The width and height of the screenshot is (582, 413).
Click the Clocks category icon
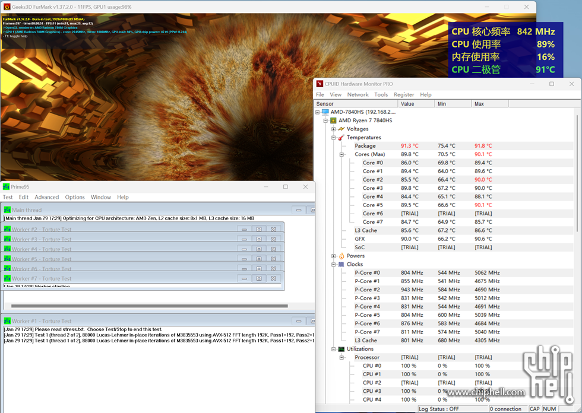[341, 264]
